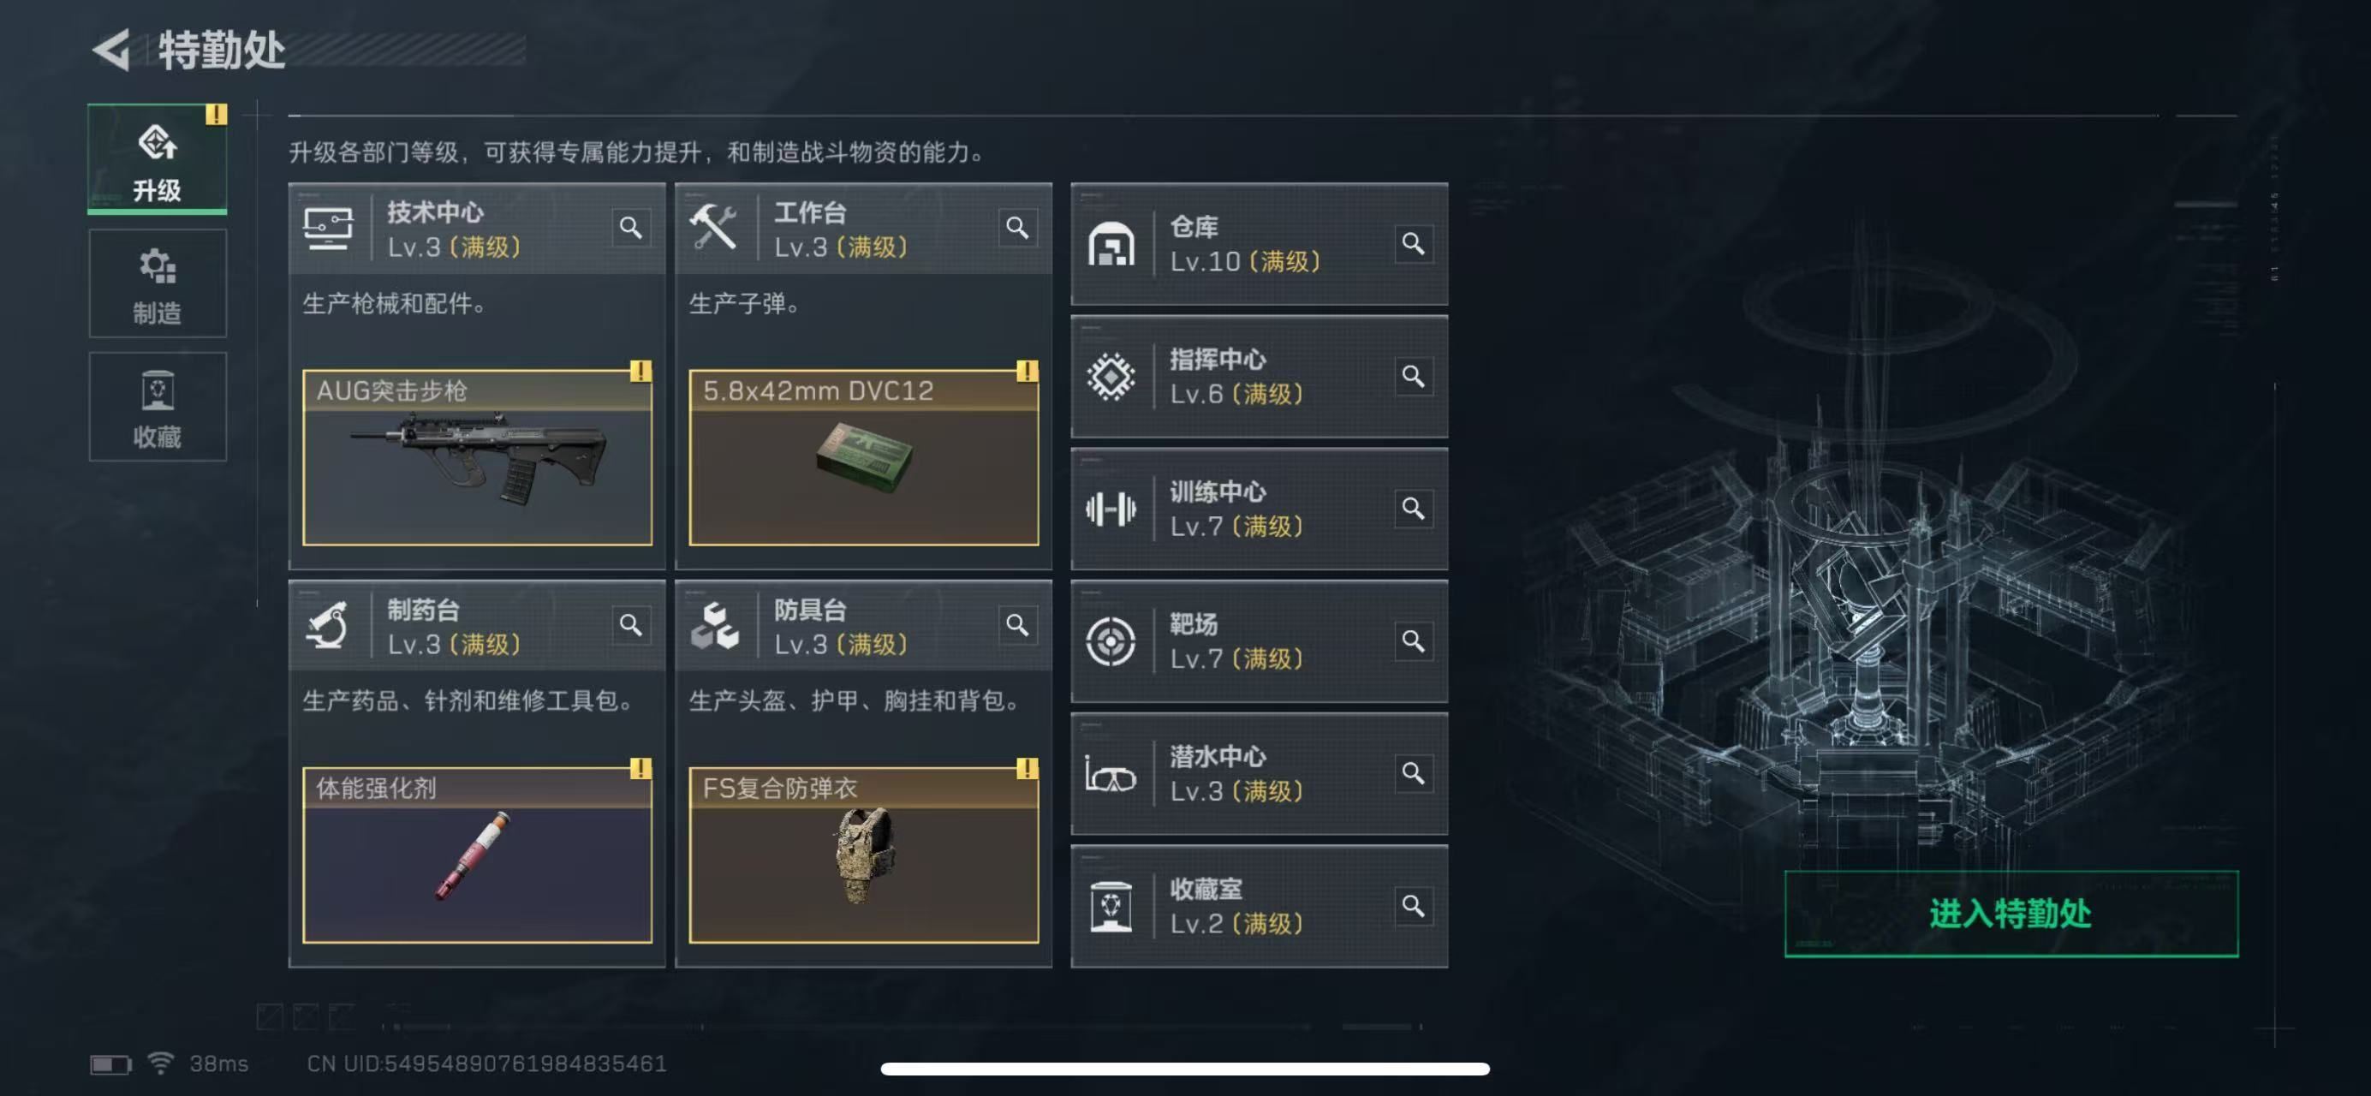Open magnifier on the 制药台 card
Viewport: 2371px width, 1096px height.
click(x=630, y=626)
